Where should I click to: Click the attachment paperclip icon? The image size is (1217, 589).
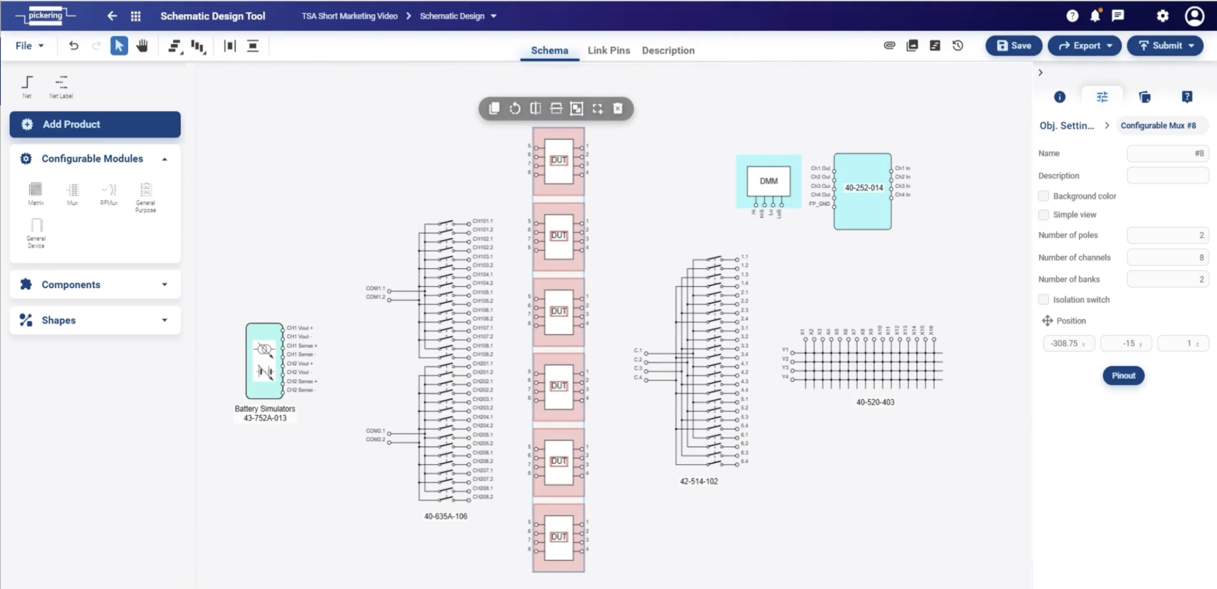pos(889,46)
